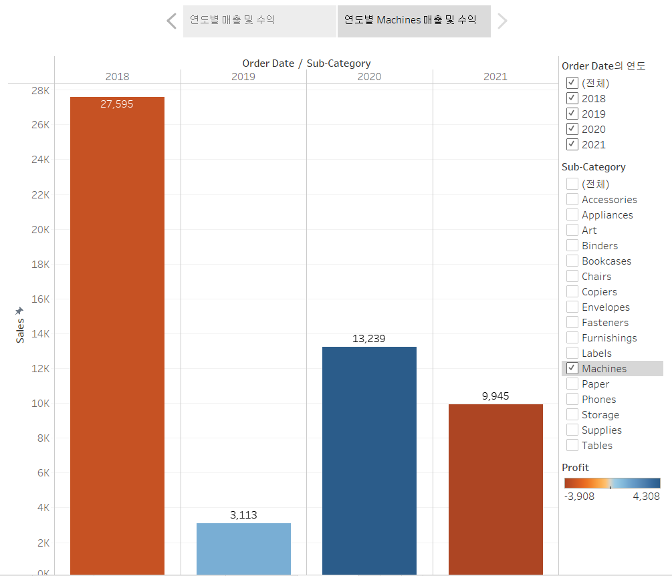Click the 27,595 bar label
672x576 pixels.
pyautogui.click(x=116, y=104)
